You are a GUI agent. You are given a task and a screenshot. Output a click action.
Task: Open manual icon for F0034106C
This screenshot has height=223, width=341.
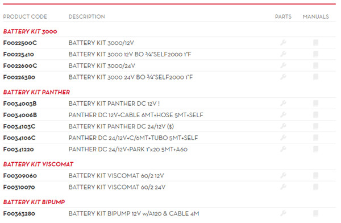tap(316, 138)
